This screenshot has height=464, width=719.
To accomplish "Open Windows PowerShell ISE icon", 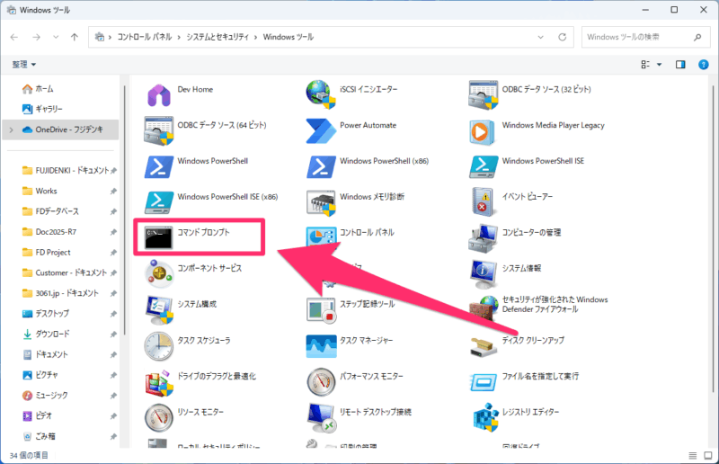I will click(484, 166).
